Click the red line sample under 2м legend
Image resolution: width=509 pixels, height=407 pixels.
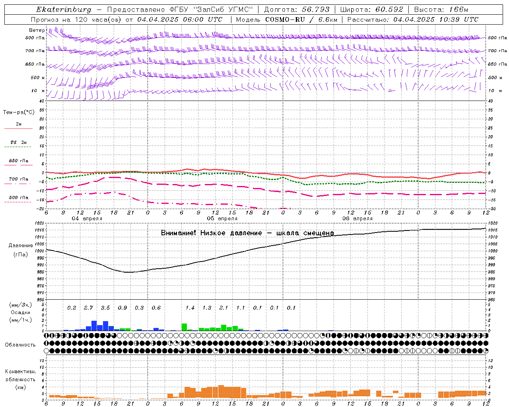18,128
